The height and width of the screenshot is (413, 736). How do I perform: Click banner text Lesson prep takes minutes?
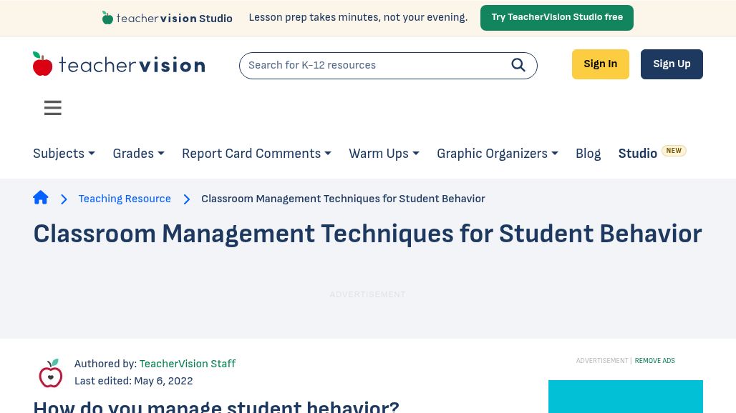tap(358, 17)
